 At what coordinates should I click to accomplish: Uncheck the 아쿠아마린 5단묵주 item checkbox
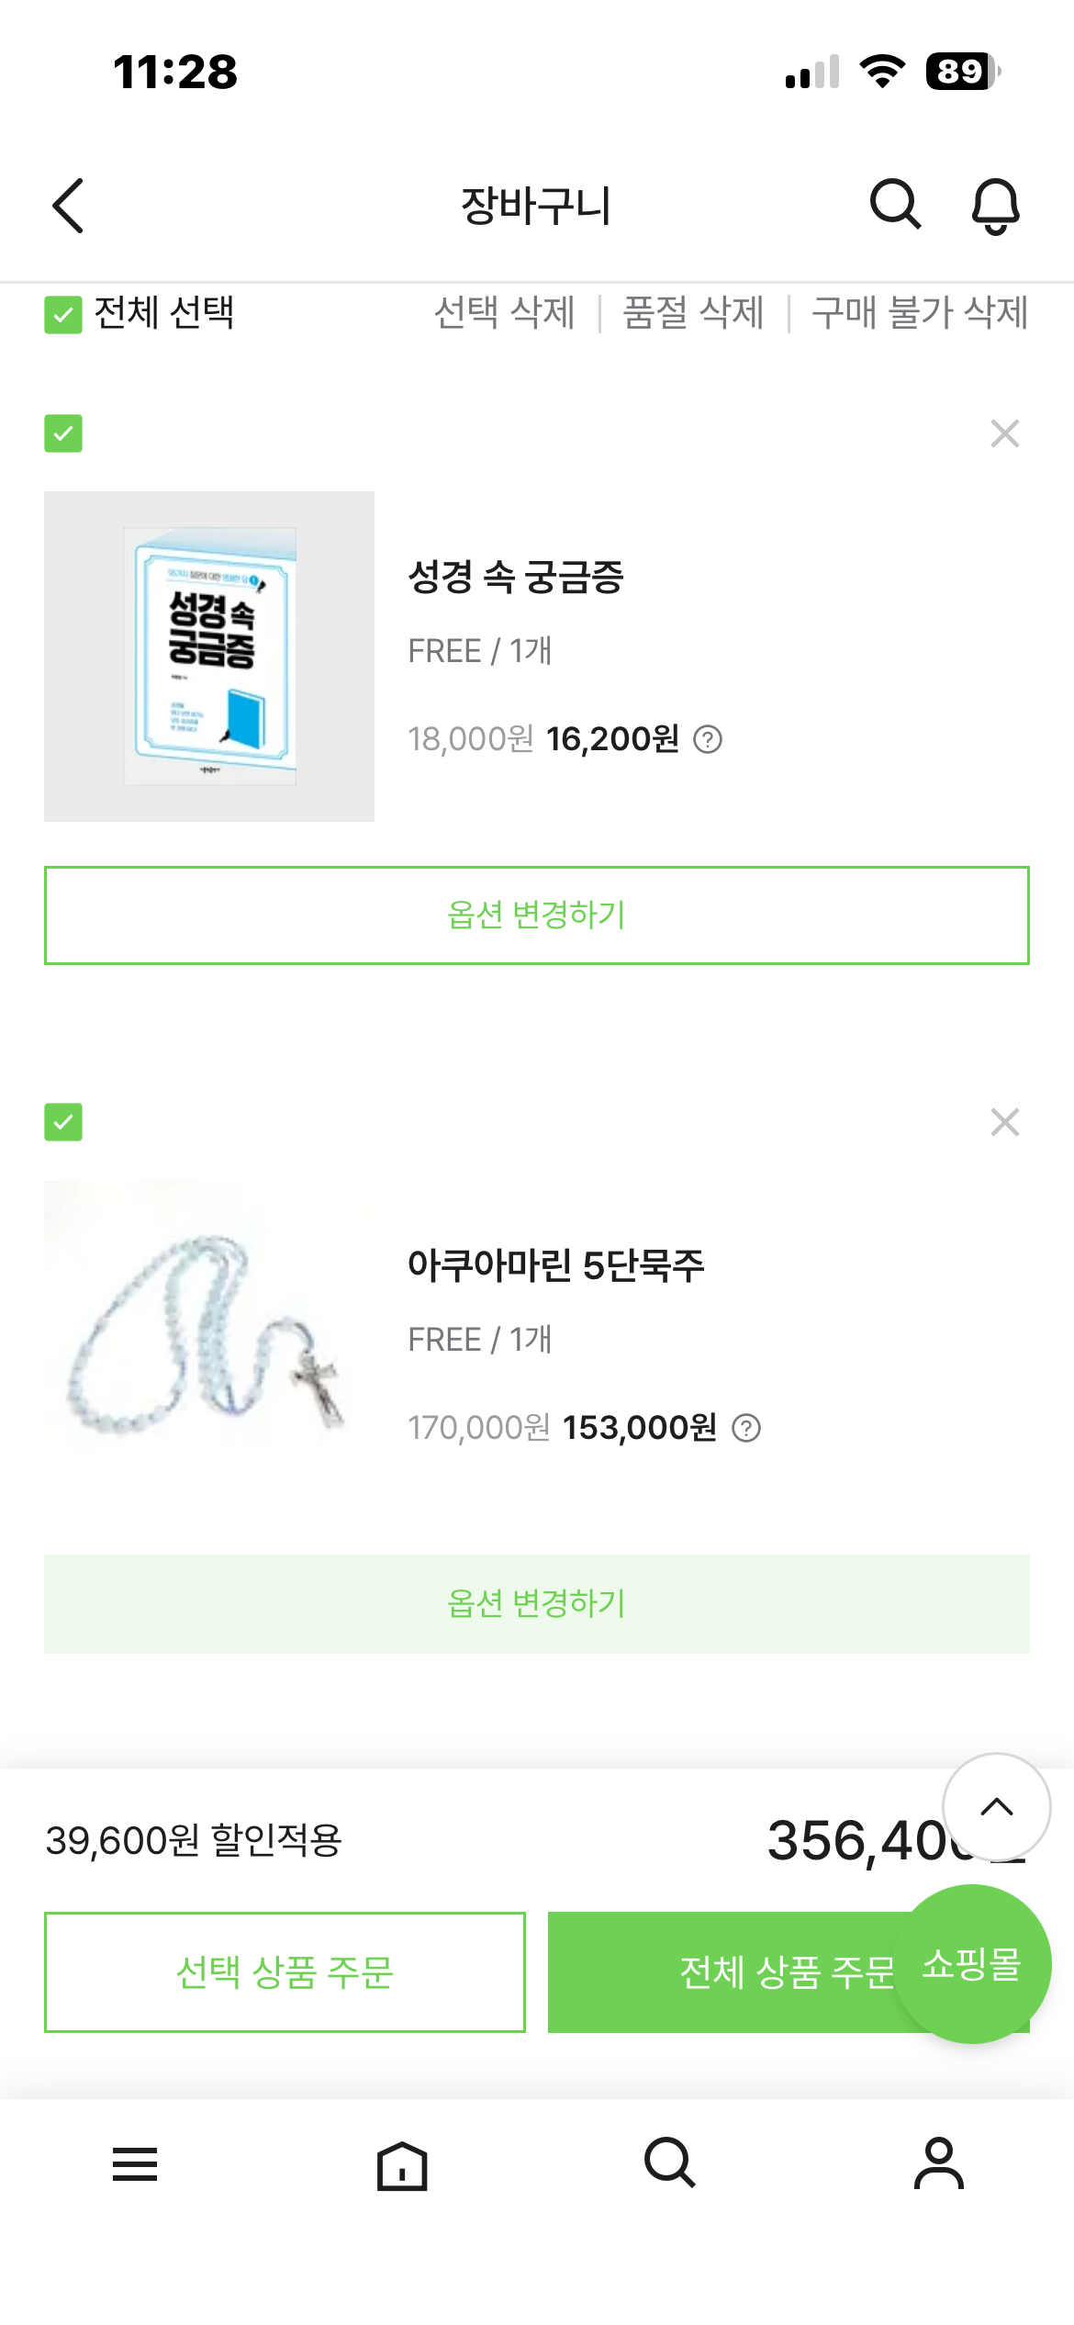(x=63, y=1122)
